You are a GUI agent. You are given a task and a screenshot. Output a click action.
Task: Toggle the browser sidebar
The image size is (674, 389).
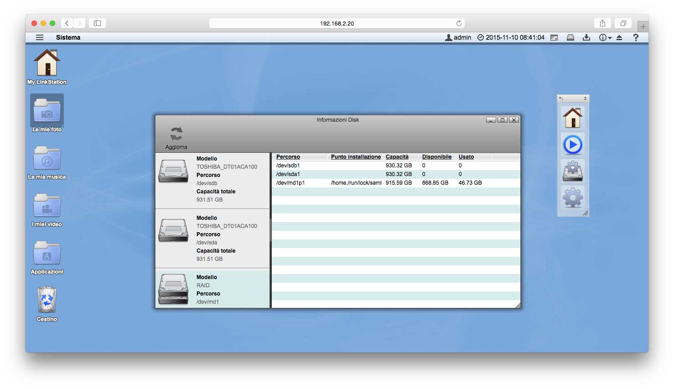pyautogui.click(x=97, y=23)
